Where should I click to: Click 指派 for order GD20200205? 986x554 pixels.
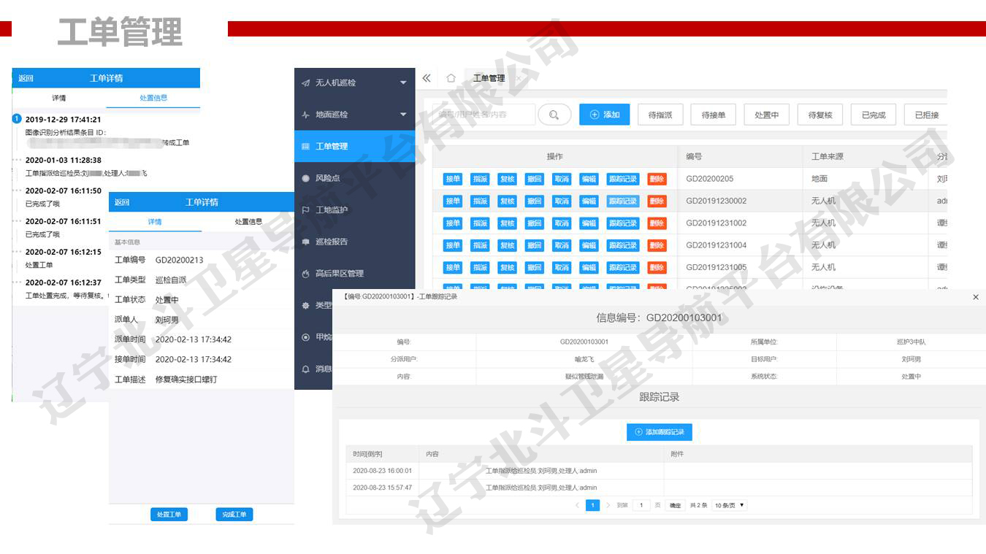[480, 179]
